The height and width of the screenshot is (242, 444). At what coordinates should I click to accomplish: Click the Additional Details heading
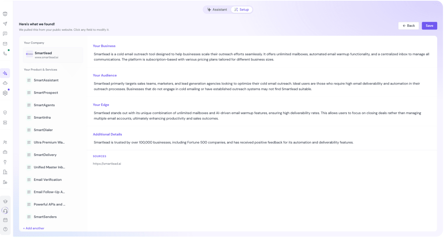point(108,135)
